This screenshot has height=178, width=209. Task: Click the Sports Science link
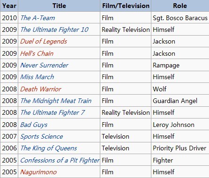[x=42, y=136]
